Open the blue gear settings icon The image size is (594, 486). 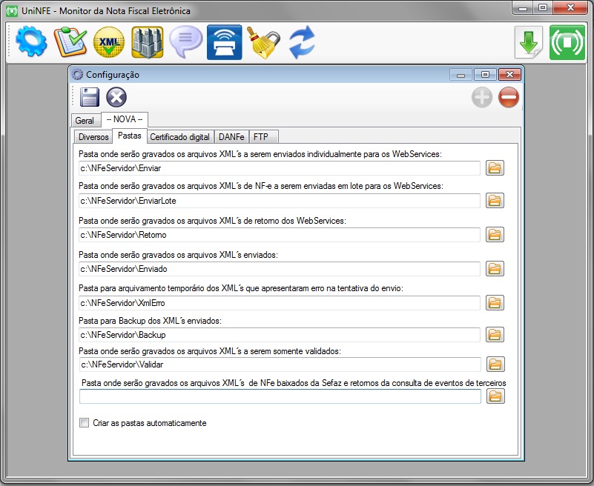coord(31,42)
